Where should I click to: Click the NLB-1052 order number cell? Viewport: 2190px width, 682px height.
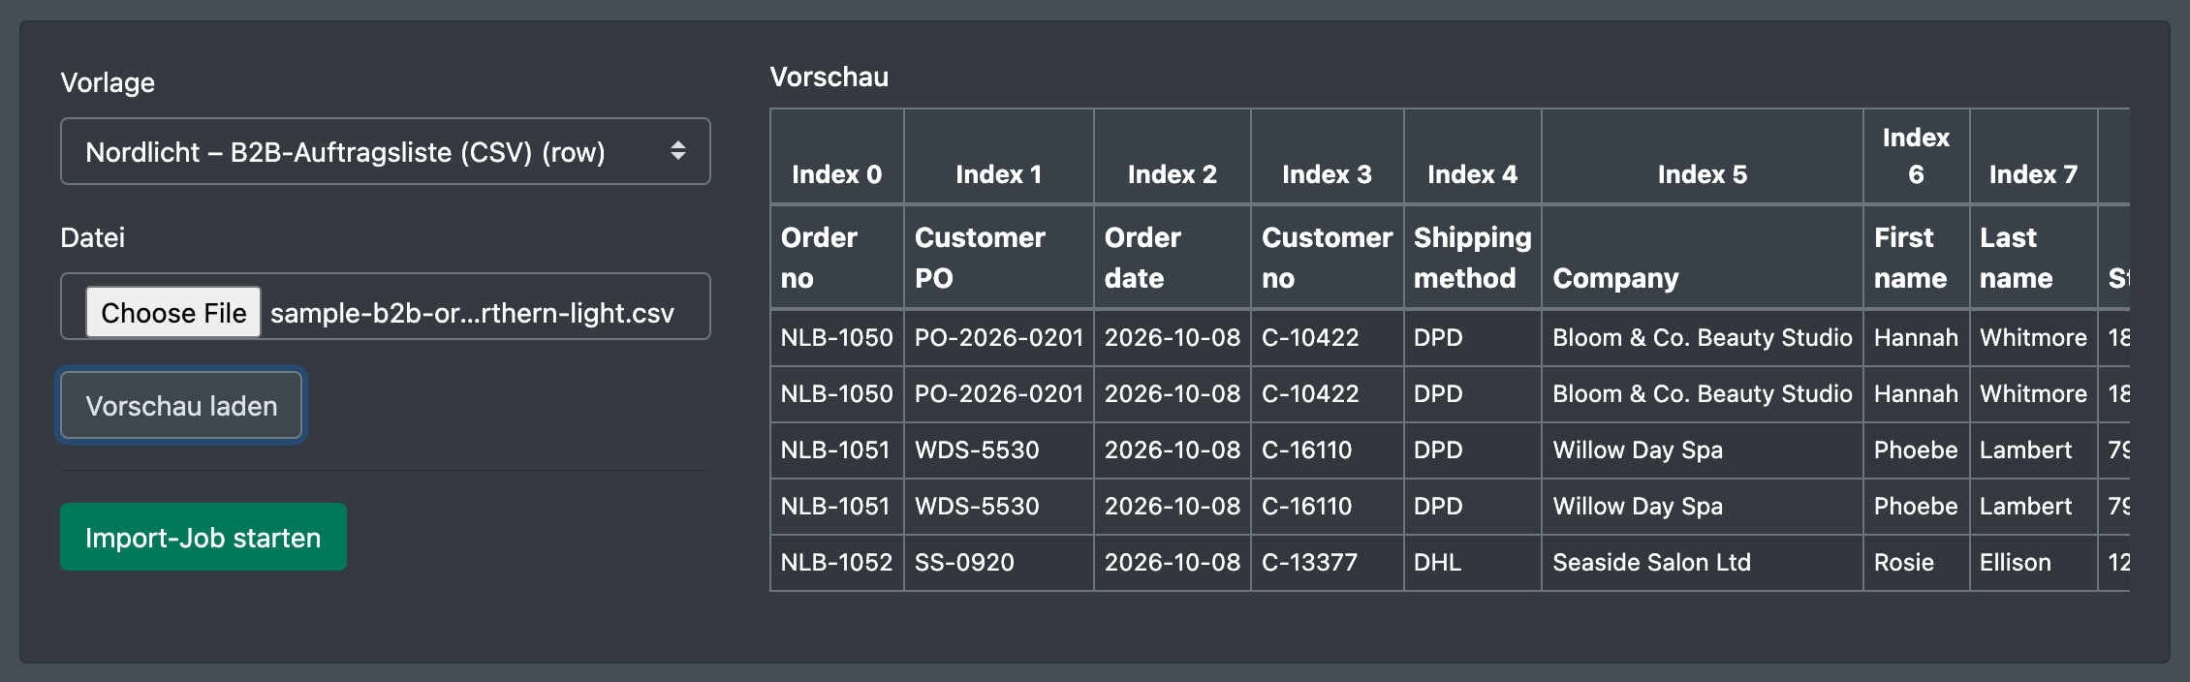tap(837, 563)
